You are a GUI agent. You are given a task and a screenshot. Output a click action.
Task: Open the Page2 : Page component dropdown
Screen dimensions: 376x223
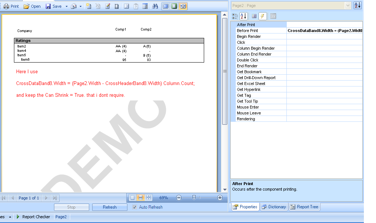(x=348, y=6)
